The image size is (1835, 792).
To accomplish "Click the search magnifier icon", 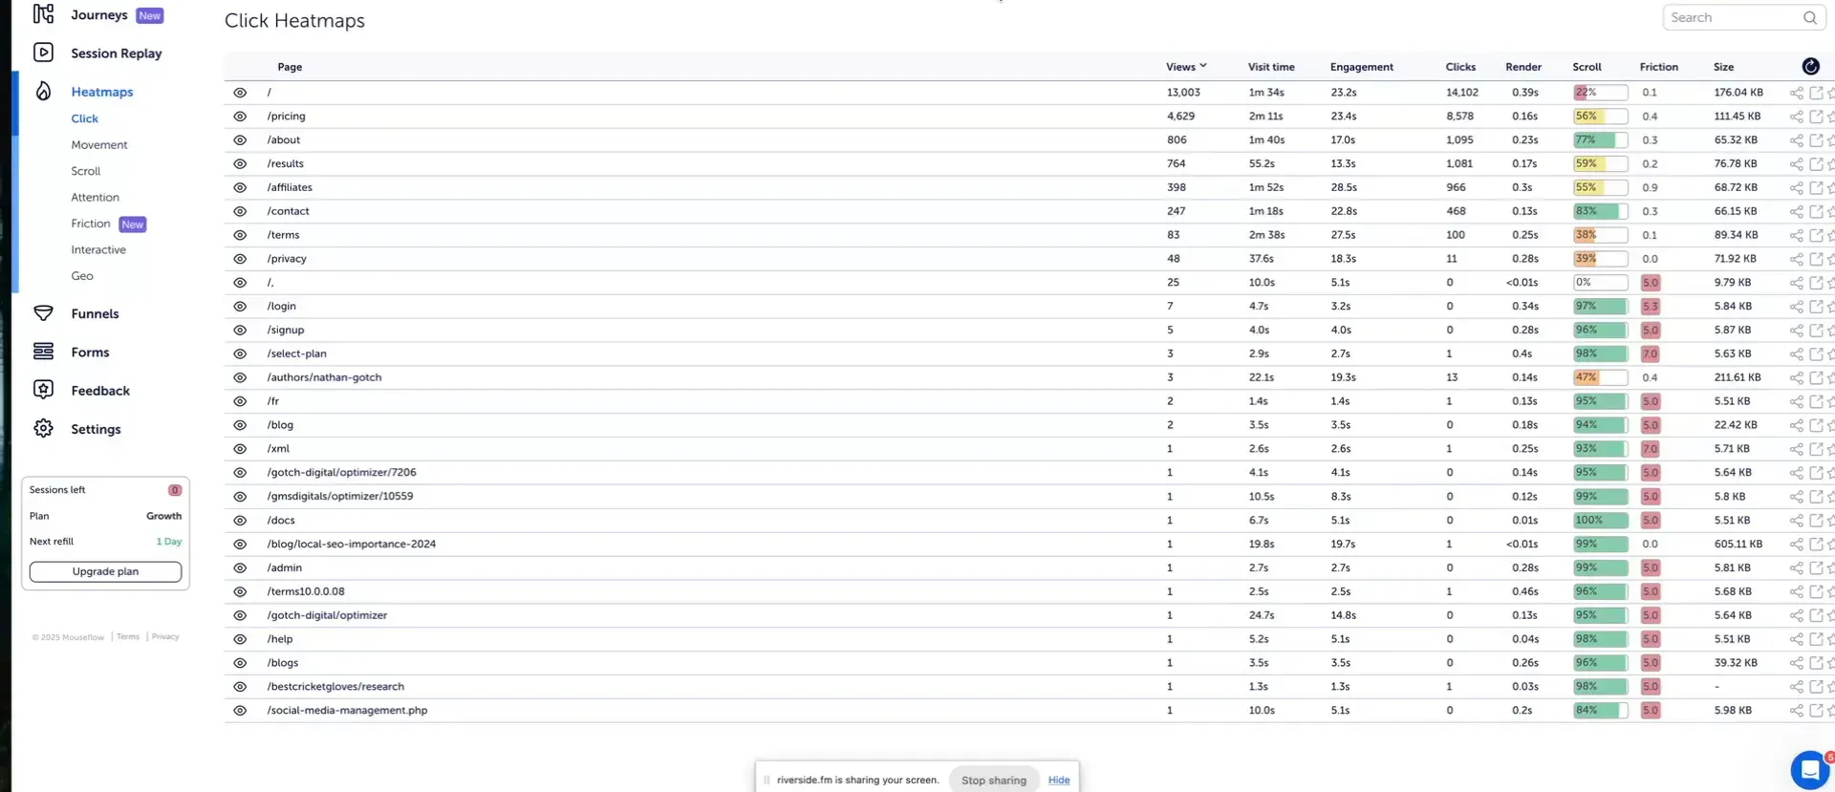I will pyautogui.click(x=1809, y=17).
